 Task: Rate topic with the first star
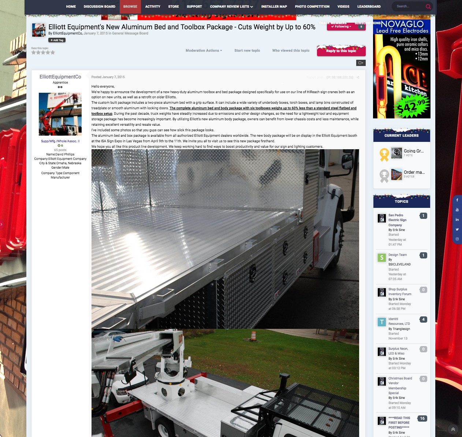[x=33, y=52]
